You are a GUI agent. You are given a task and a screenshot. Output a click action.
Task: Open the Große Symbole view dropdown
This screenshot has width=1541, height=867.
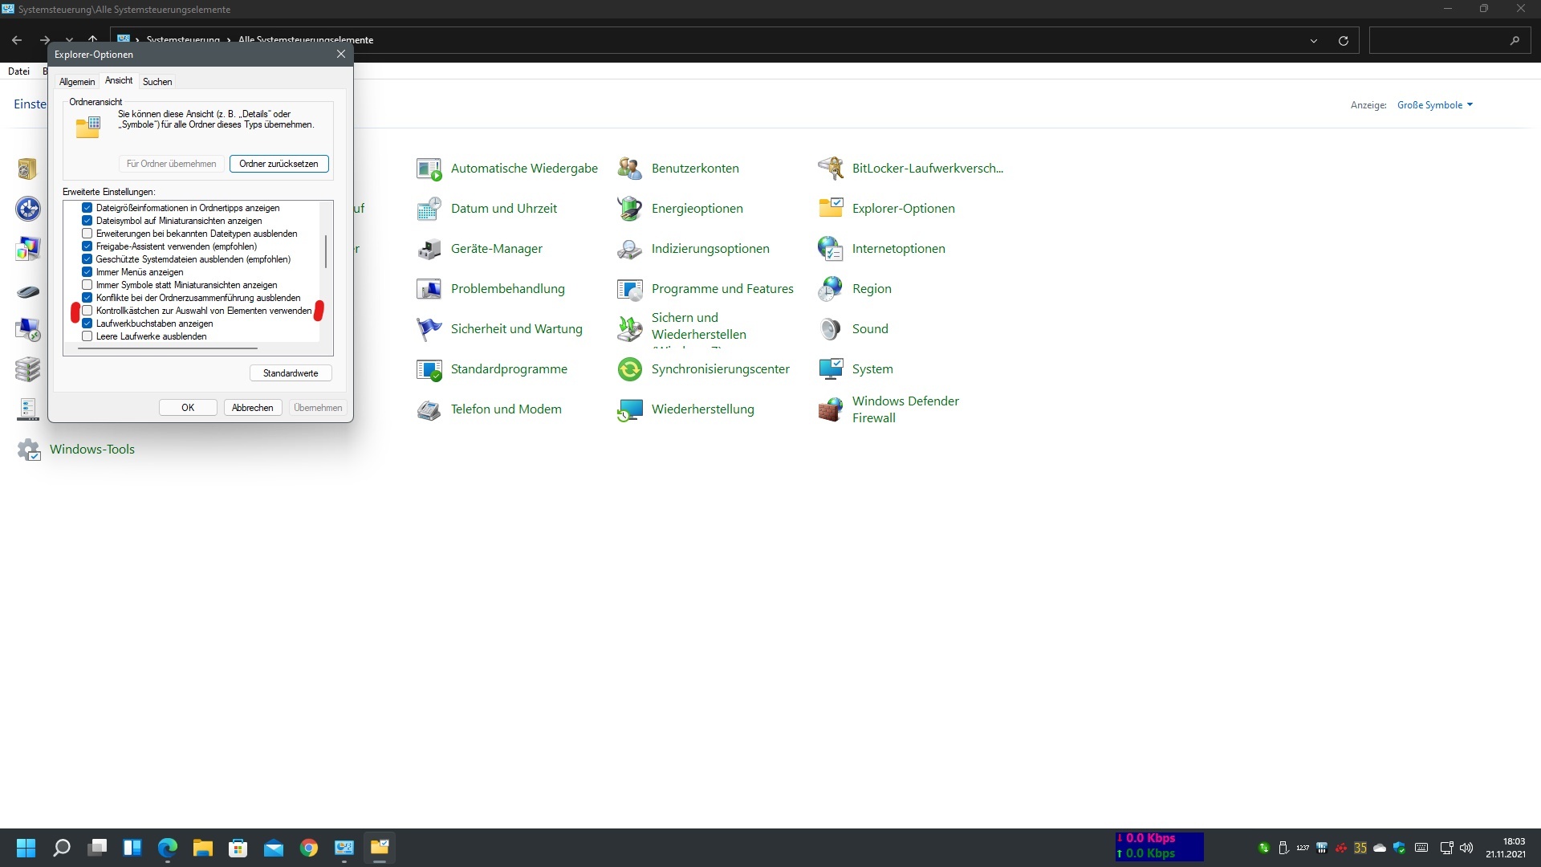click(x=1435, y=105)
